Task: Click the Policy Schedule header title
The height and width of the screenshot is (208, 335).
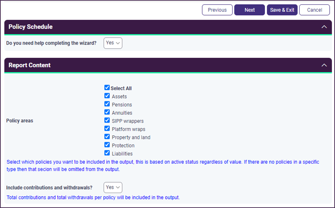Action: (31, 27)
